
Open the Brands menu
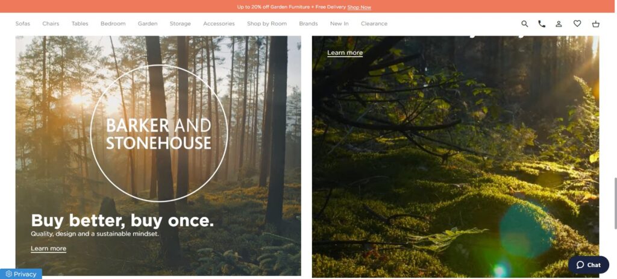308,24
